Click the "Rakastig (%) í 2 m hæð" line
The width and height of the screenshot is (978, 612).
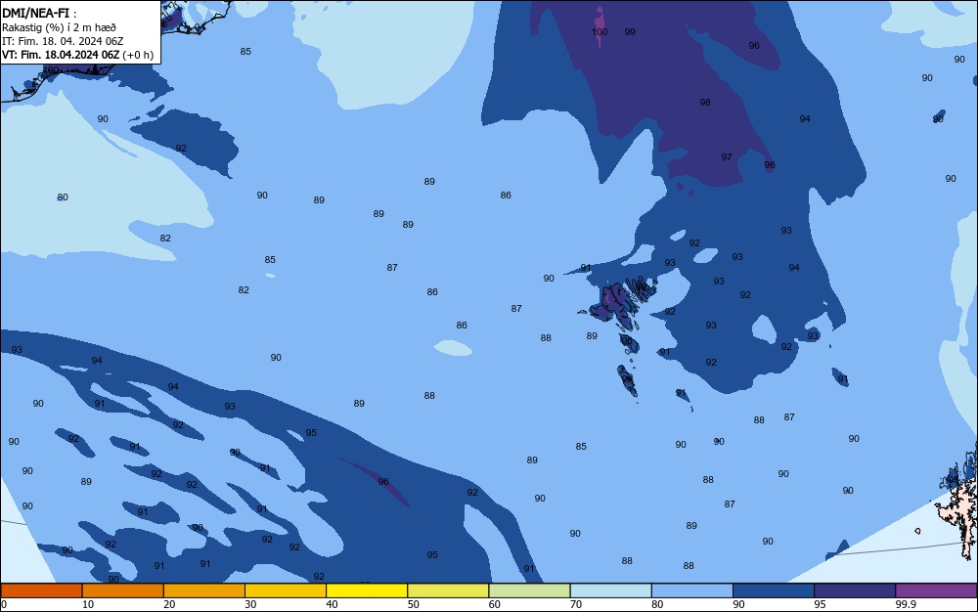tap(59, 27)
